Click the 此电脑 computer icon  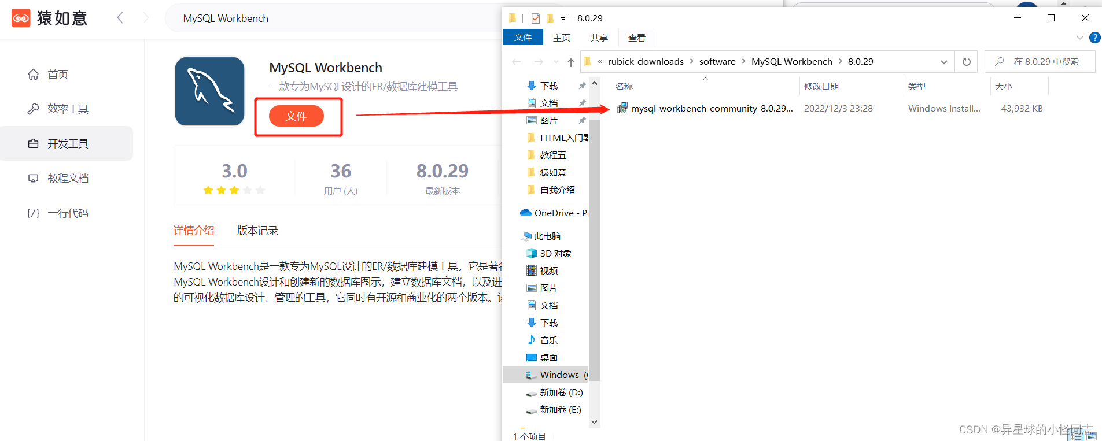click(x=526, y=236)
